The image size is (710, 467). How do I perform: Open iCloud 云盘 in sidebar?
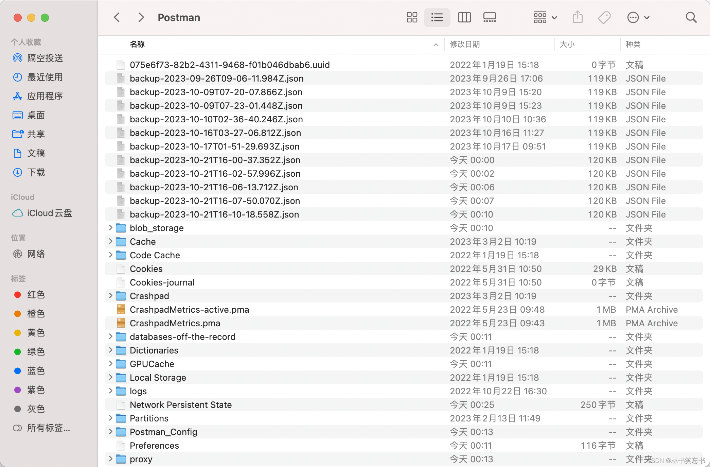click(x=49, y=213)
